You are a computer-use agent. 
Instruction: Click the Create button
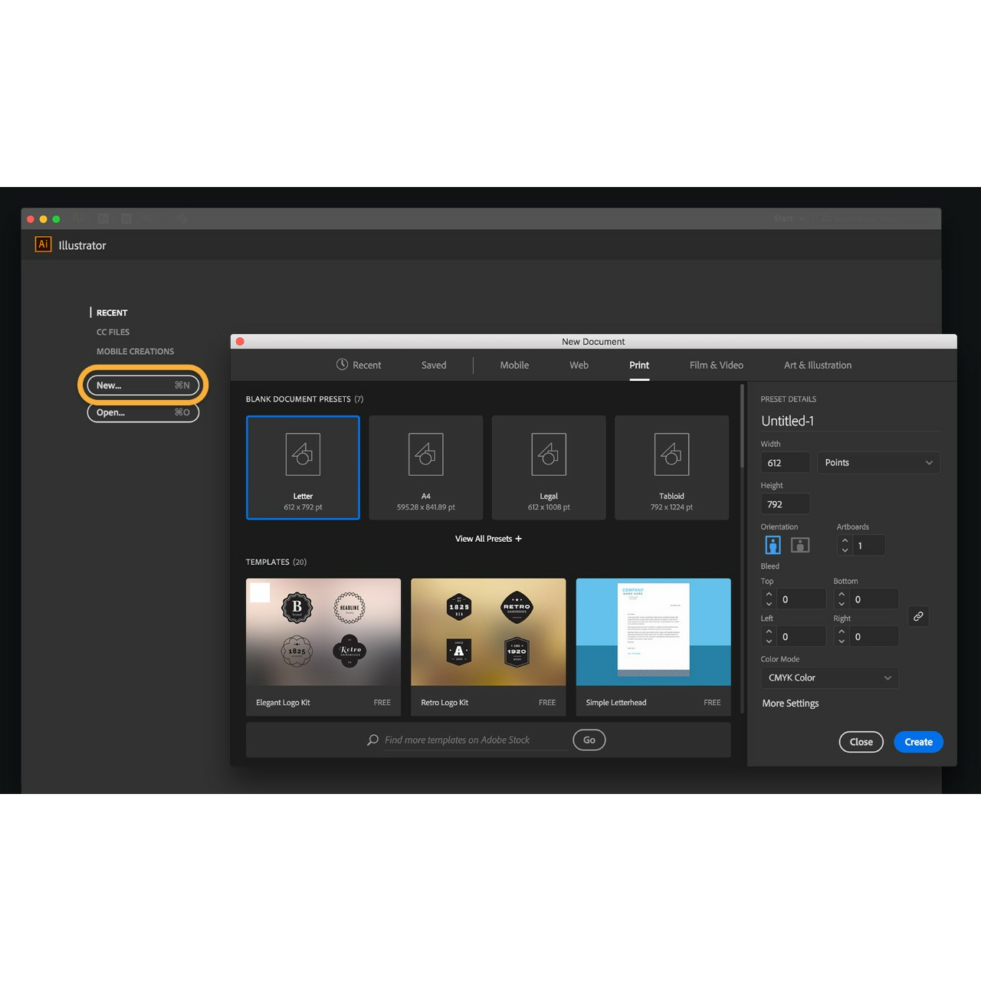[x=918, y=742]
